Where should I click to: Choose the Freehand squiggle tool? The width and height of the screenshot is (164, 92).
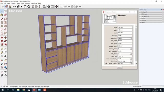coord(6,19)
